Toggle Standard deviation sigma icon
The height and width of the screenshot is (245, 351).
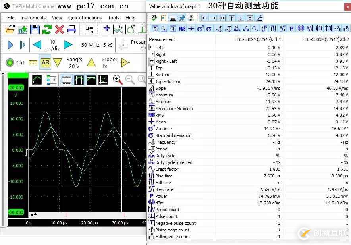pyautogui.click(x=209, y=29)
